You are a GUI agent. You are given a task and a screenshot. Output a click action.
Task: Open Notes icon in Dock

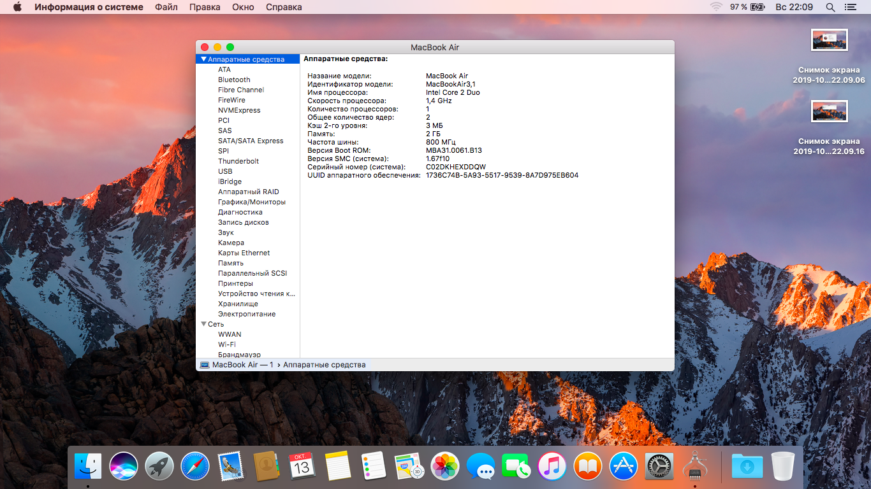coord(338,466)
